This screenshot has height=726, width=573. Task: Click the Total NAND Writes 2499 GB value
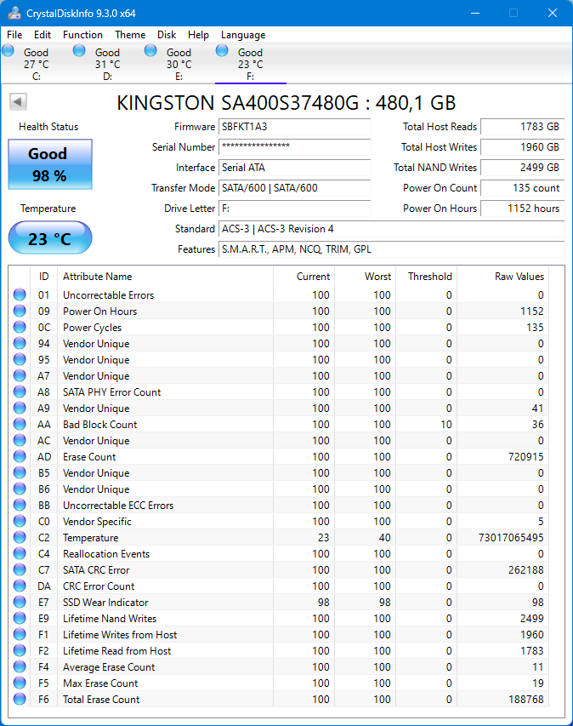[522, 168]
